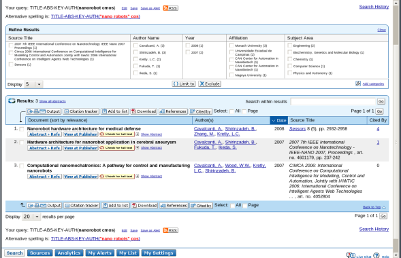Click Abstract + Refs for result 2
This screenshot has height=258, width=401.
coord(44,148)
